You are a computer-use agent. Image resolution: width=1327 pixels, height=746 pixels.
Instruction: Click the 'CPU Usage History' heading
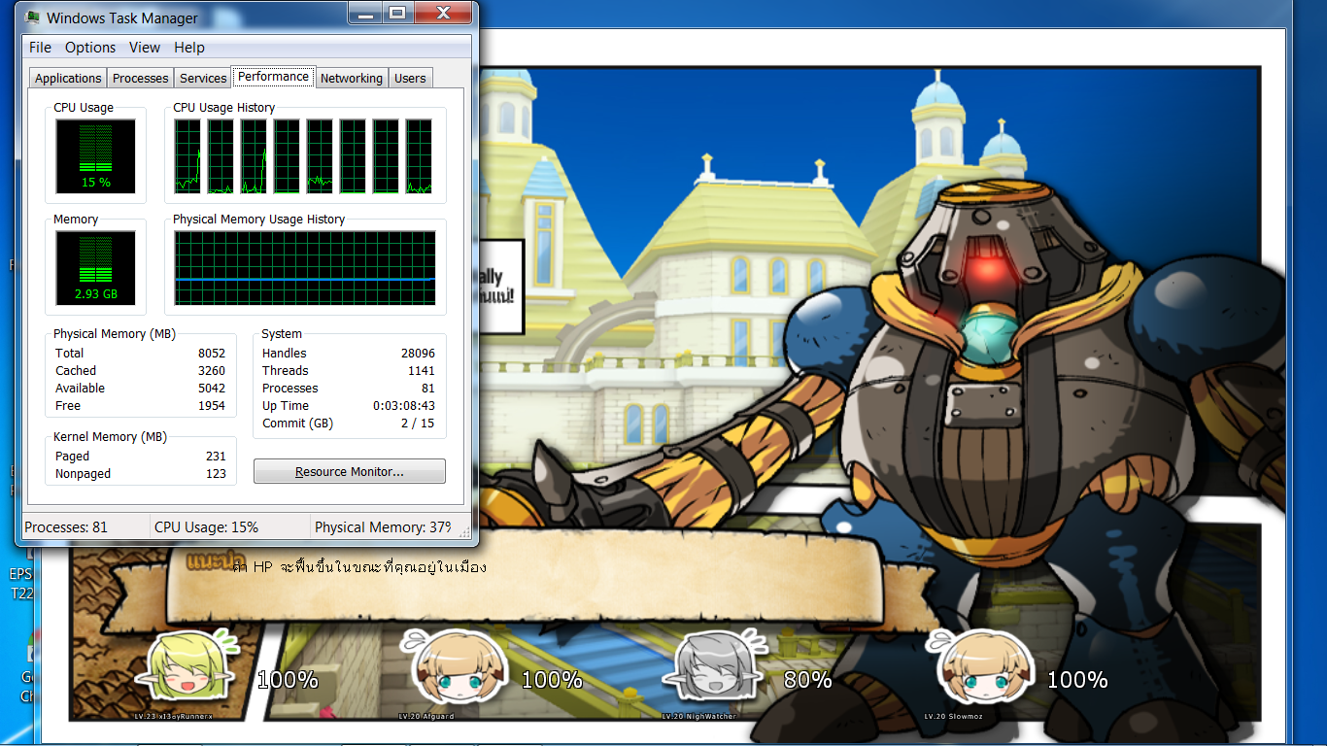[224, 108]
